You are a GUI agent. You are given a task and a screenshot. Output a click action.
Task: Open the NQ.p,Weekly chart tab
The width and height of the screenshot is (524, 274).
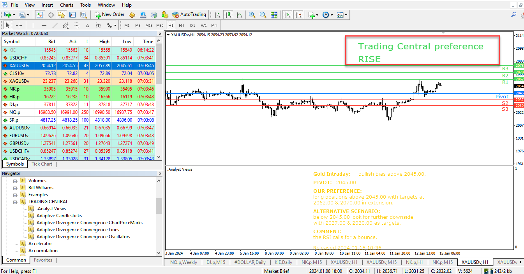[x=183, y=262]
